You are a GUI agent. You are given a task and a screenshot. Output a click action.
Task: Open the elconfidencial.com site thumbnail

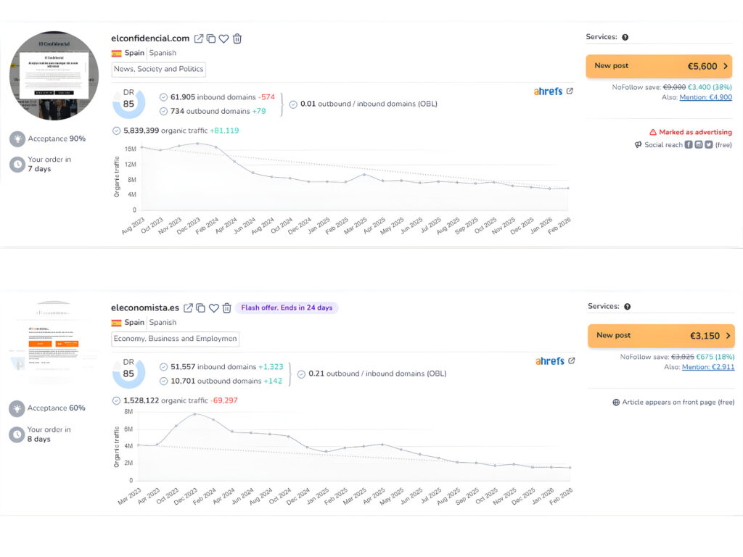[53, 75]
